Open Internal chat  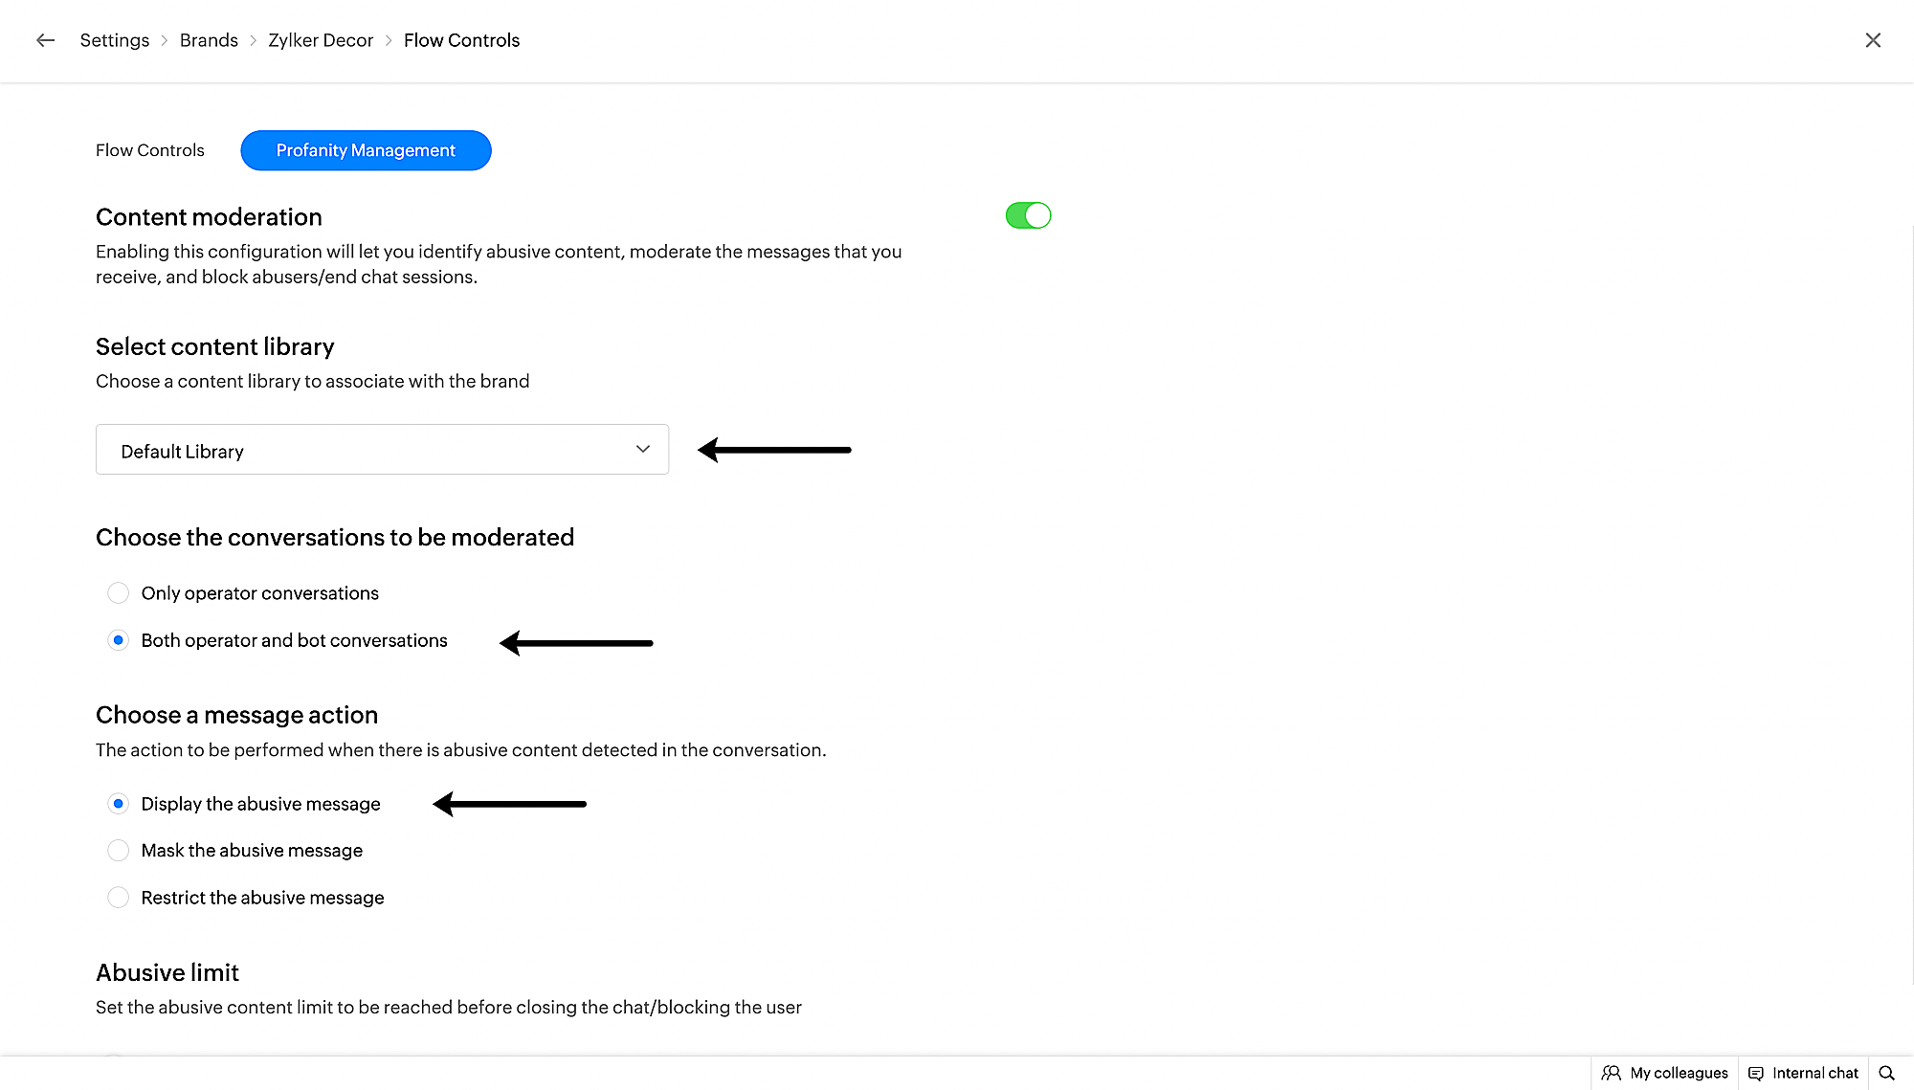(x=1814, y=1073)
